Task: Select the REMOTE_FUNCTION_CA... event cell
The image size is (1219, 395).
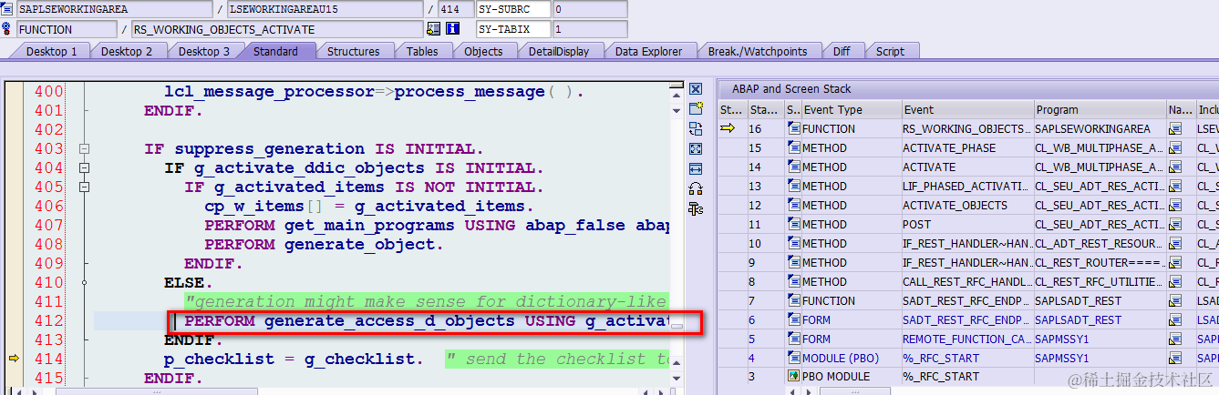Action: click(967, 339)
